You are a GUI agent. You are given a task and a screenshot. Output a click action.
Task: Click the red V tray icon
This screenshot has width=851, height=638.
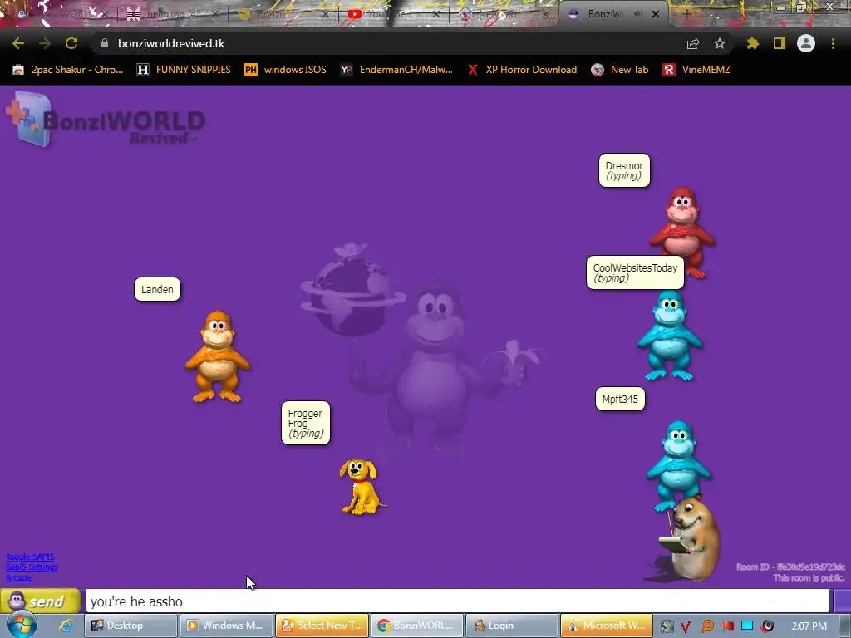pos(686,626)
